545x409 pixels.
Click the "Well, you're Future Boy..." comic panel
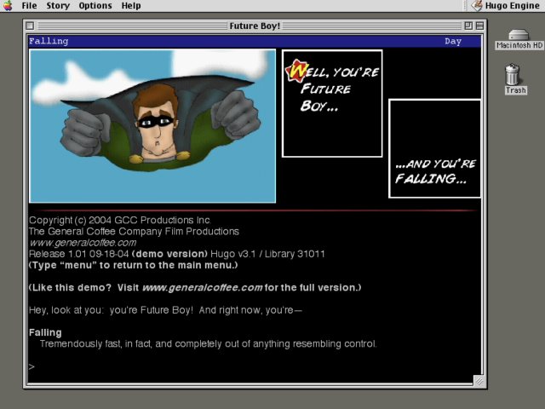(332, 104)
